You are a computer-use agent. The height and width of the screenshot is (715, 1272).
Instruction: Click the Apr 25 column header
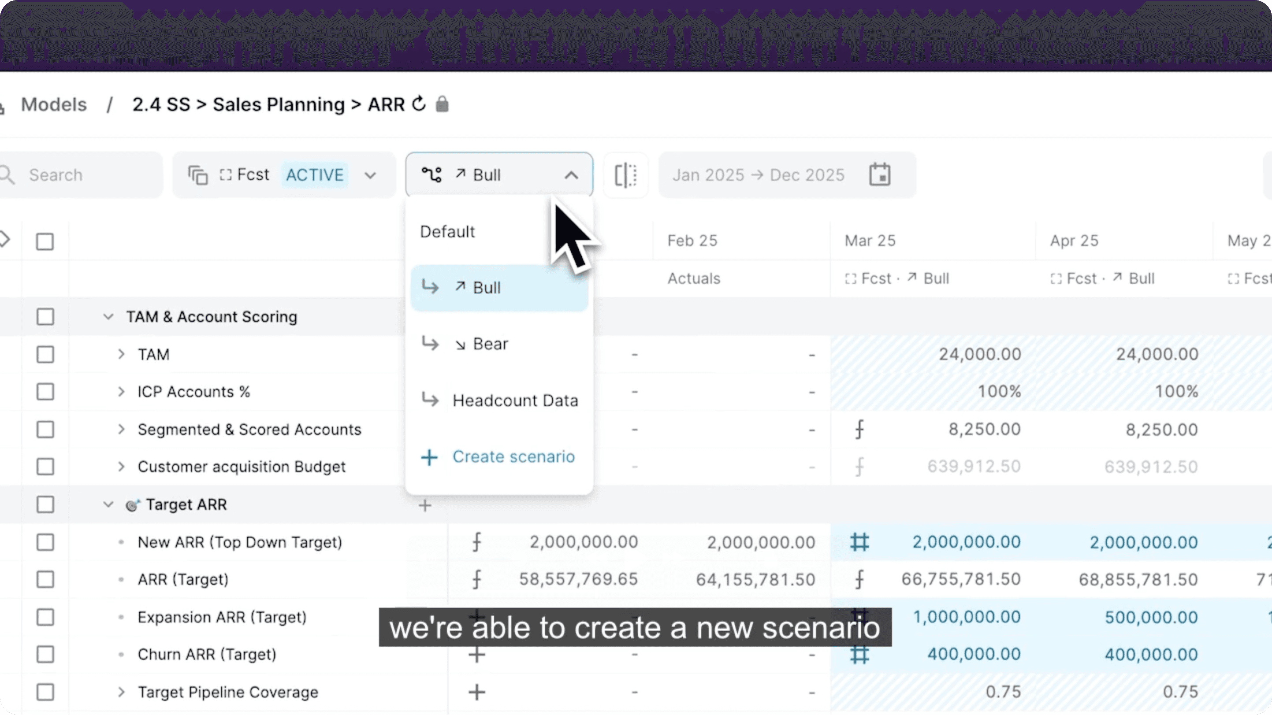tap(1074, 241)
